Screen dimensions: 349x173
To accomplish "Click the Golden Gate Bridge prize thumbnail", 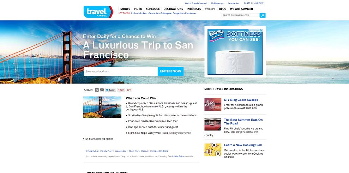I will click(x=102, y=107).
